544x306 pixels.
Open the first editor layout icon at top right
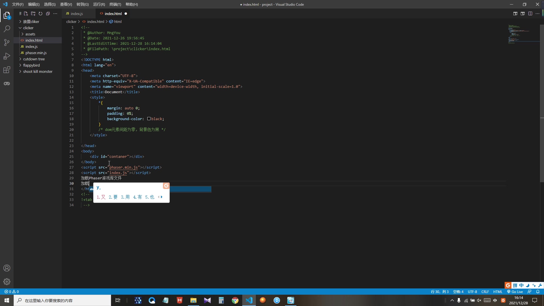click(515, 14)
